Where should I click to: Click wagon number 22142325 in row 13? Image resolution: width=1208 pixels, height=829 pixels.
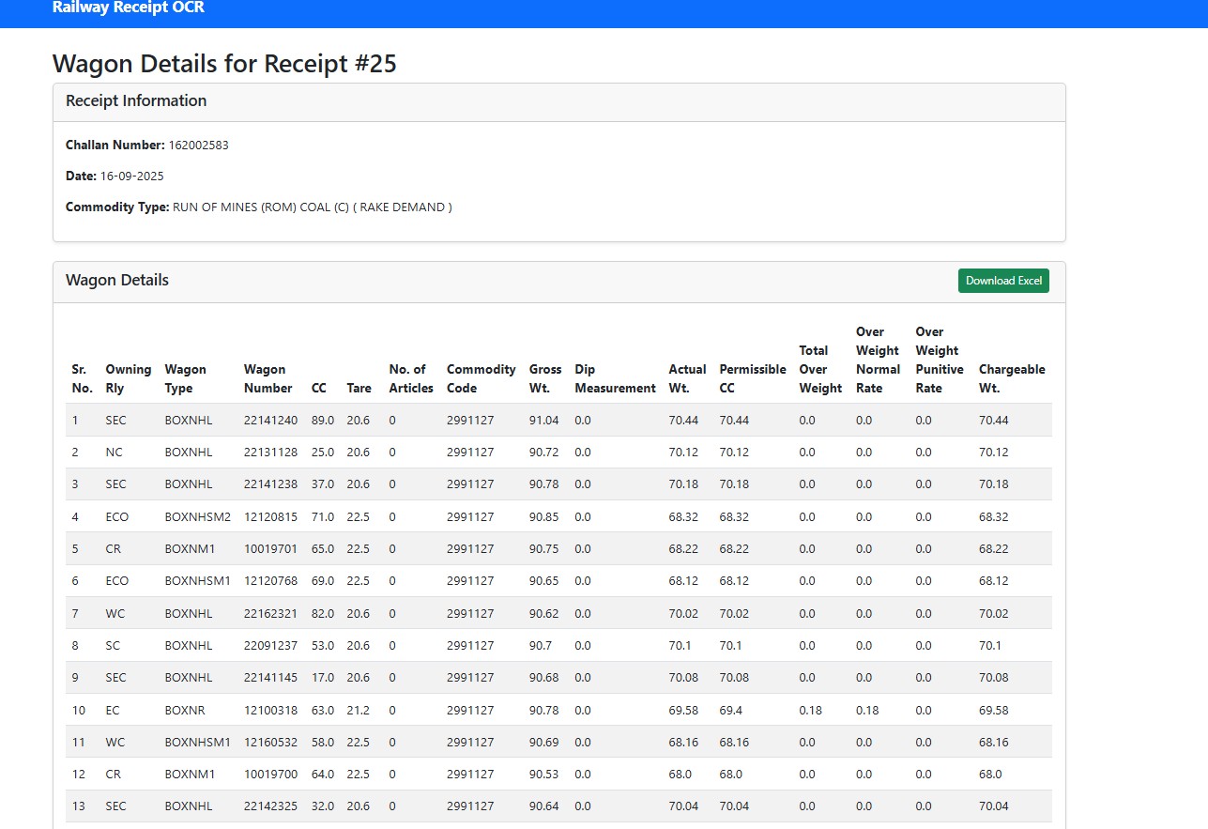(x=270, y=806)
